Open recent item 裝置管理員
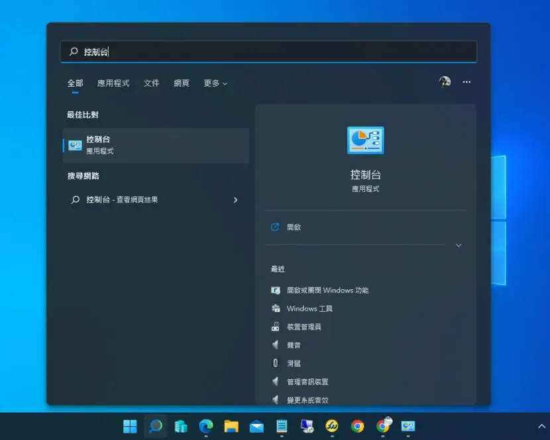The width and height of the screenshot is (550, 440). click(x=303, y=327)
